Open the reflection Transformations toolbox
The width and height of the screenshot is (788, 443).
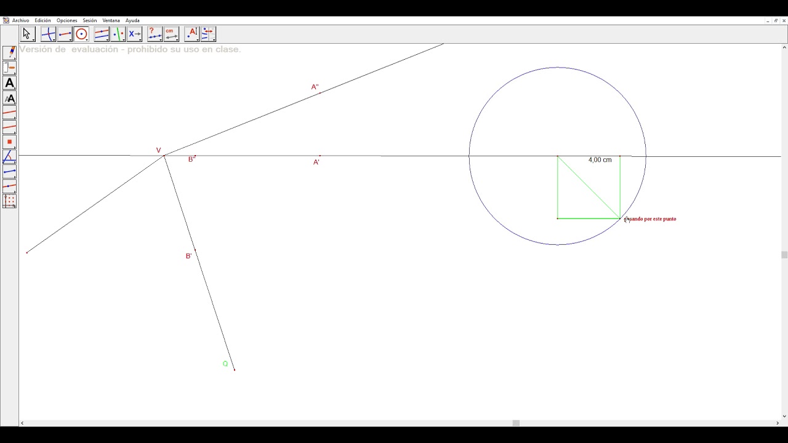(x=118, y=34)
